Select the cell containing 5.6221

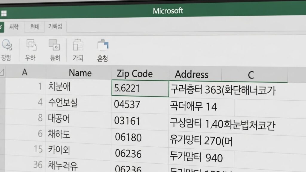(x=140, y=88)
